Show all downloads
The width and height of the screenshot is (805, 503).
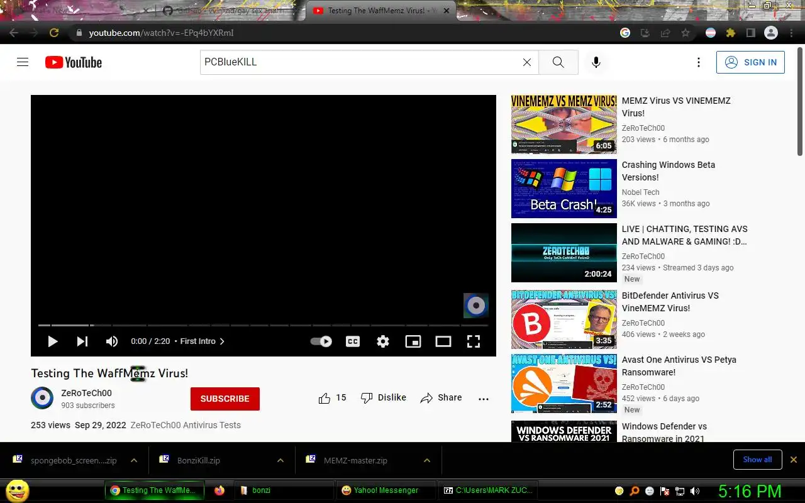click(x=757, y=460)
